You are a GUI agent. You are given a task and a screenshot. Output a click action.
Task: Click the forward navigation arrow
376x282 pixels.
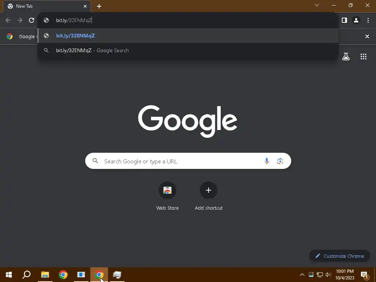pyautogui.click(x=20, y=20)
